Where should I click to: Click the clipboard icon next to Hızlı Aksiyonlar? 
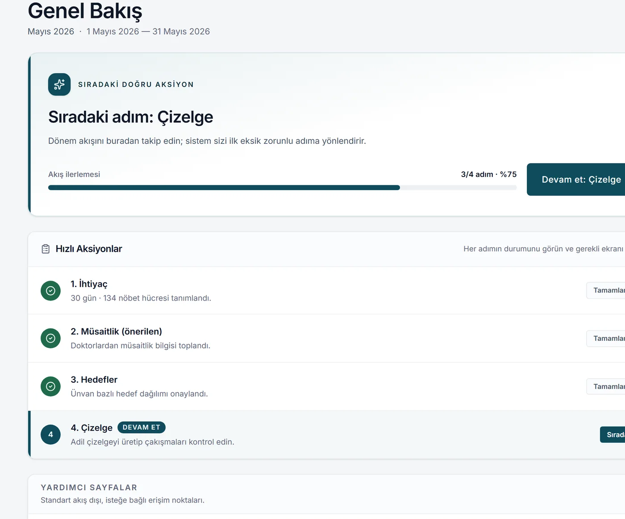coord(46,249)
